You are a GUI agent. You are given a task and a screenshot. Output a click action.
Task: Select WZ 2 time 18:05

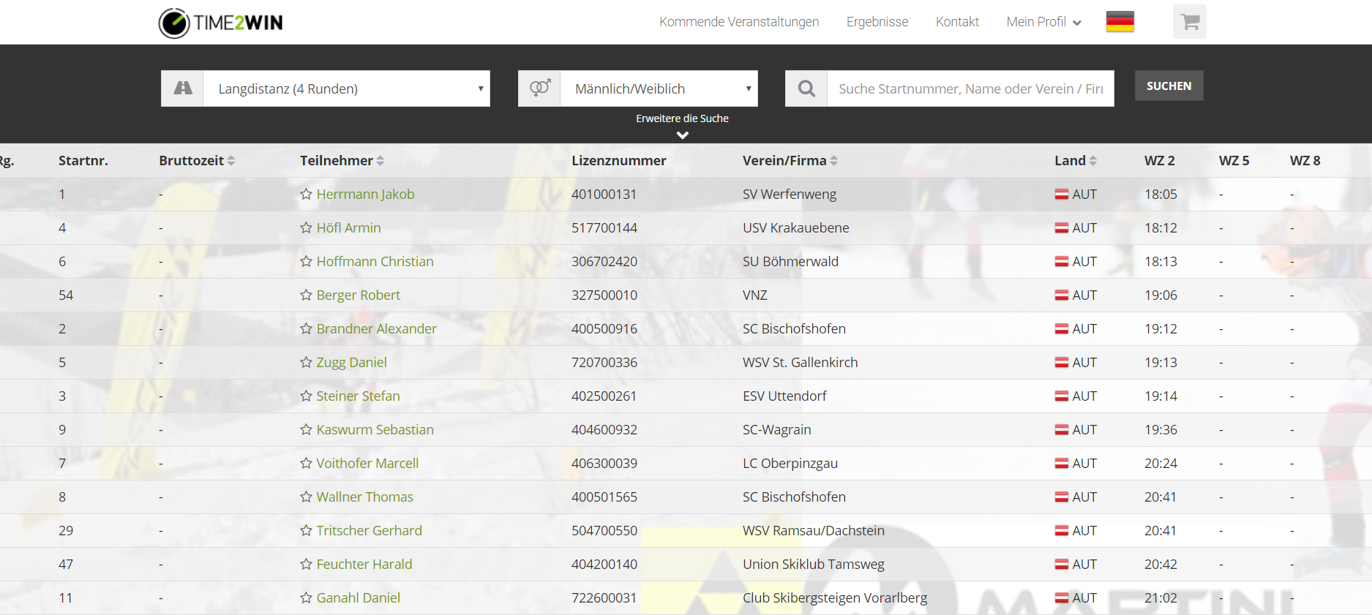1161,194
